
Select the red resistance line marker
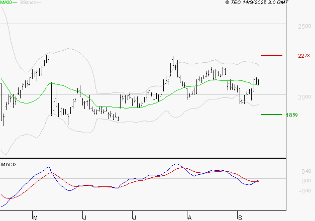pos(272,55)
